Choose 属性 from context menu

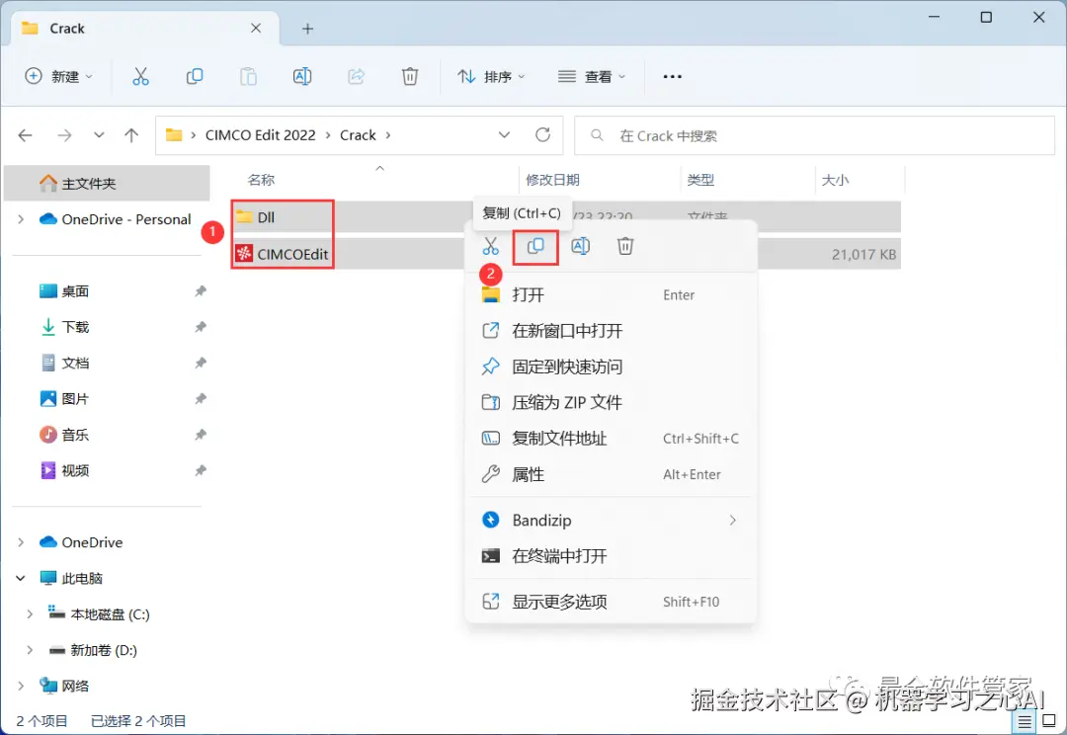click(611, 474)
